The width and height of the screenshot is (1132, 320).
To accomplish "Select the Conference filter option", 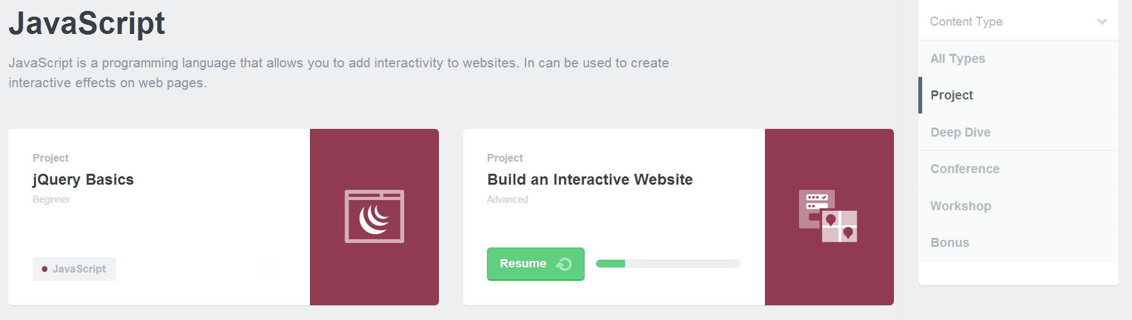I will coord(965,169).
